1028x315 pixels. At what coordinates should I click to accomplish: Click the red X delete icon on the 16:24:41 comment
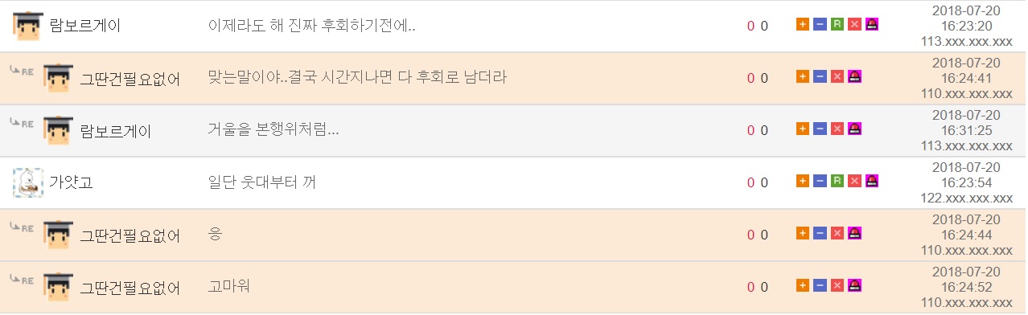tap(837, 77)
